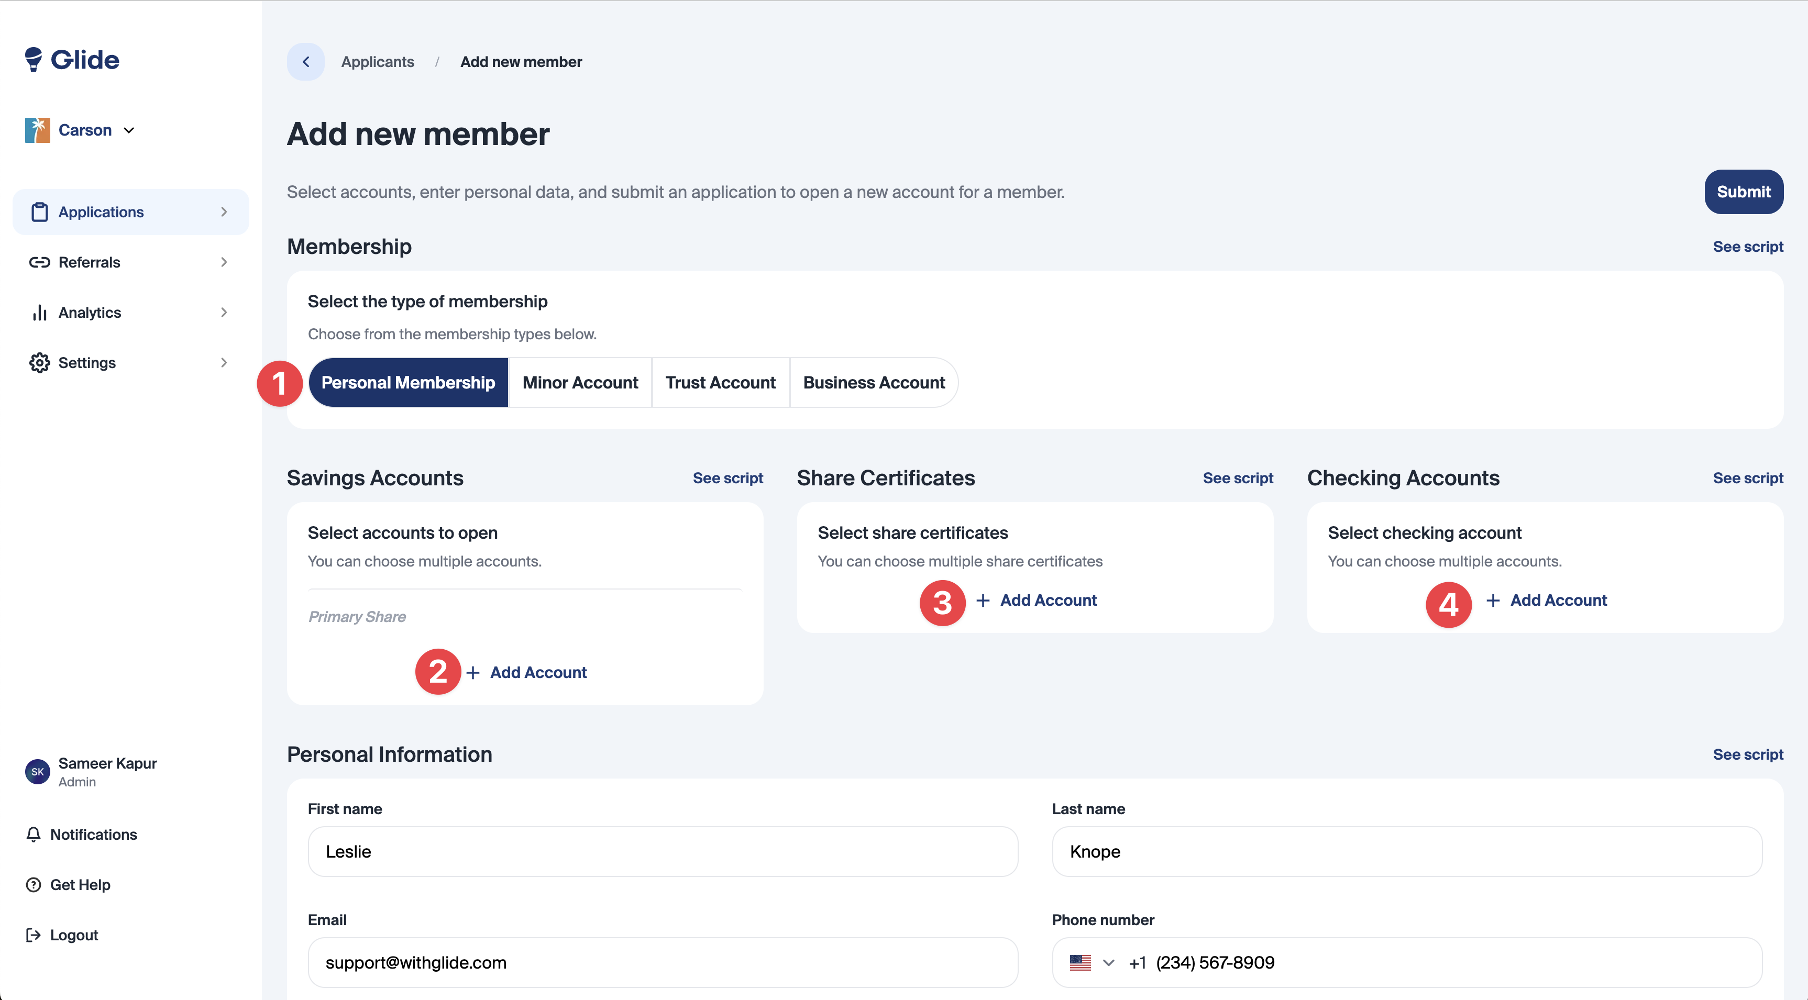
Task: Click the SK user avatar
Action: click(37, 772)
